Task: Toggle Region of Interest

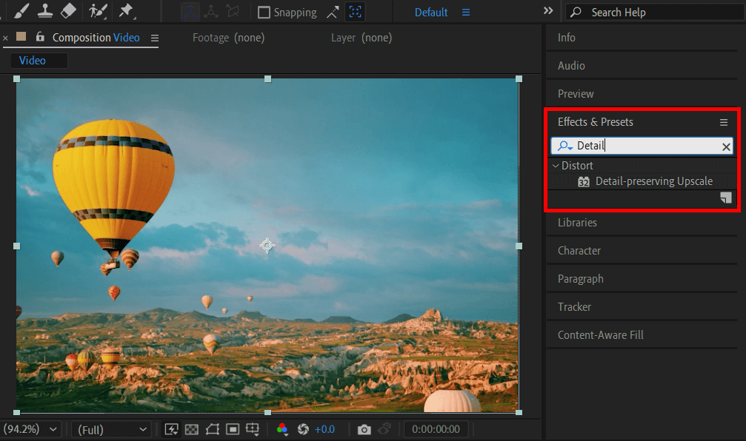Action: pyautogui.click(x=233, y=430)
